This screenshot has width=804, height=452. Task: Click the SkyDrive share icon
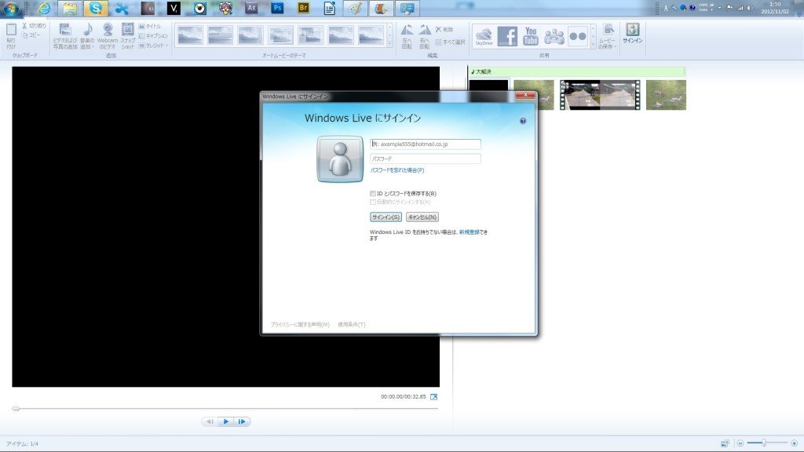[x=484, y=36]
